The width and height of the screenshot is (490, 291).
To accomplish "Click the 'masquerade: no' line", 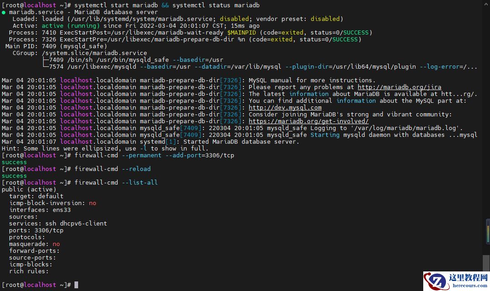I will click(x=35, y=244).
